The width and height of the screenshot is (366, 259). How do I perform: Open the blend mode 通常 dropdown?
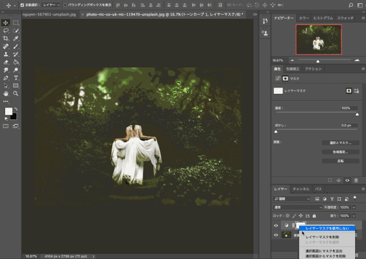[x=297, y=207]
